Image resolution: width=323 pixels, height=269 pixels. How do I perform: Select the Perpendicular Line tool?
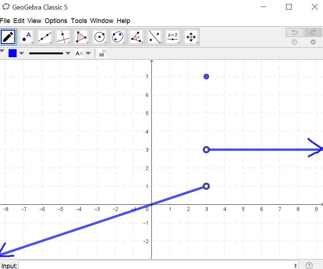[63, 37]
